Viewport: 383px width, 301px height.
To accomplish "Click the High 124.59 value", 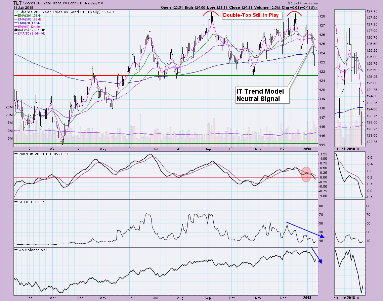I will pyautogui.click(x=195, y=8).
